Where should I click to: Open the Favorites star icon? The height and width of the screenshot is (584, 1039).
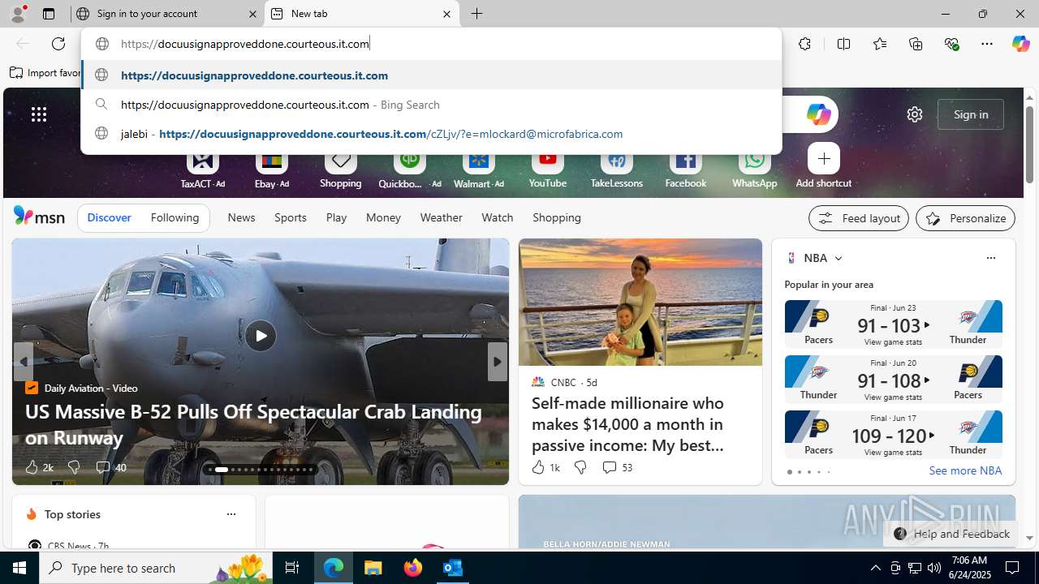click(x=879, y=44)
